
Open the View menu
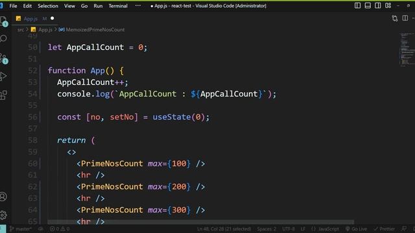[x=69, y=6]
